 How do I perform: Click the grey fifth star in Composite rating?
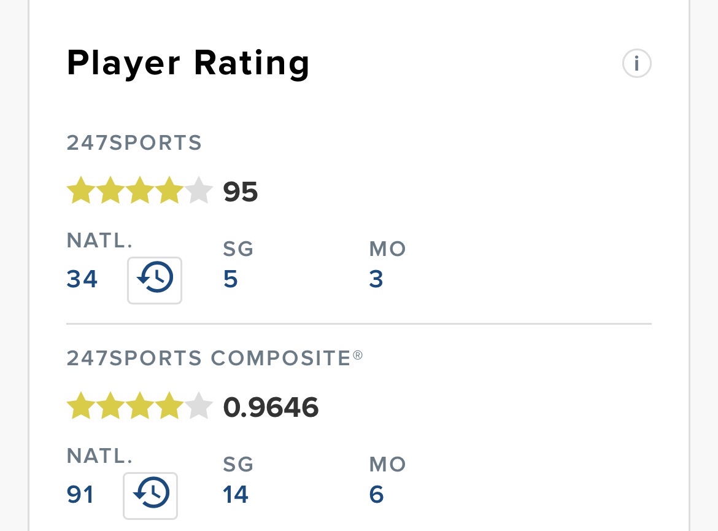point(199,406)
